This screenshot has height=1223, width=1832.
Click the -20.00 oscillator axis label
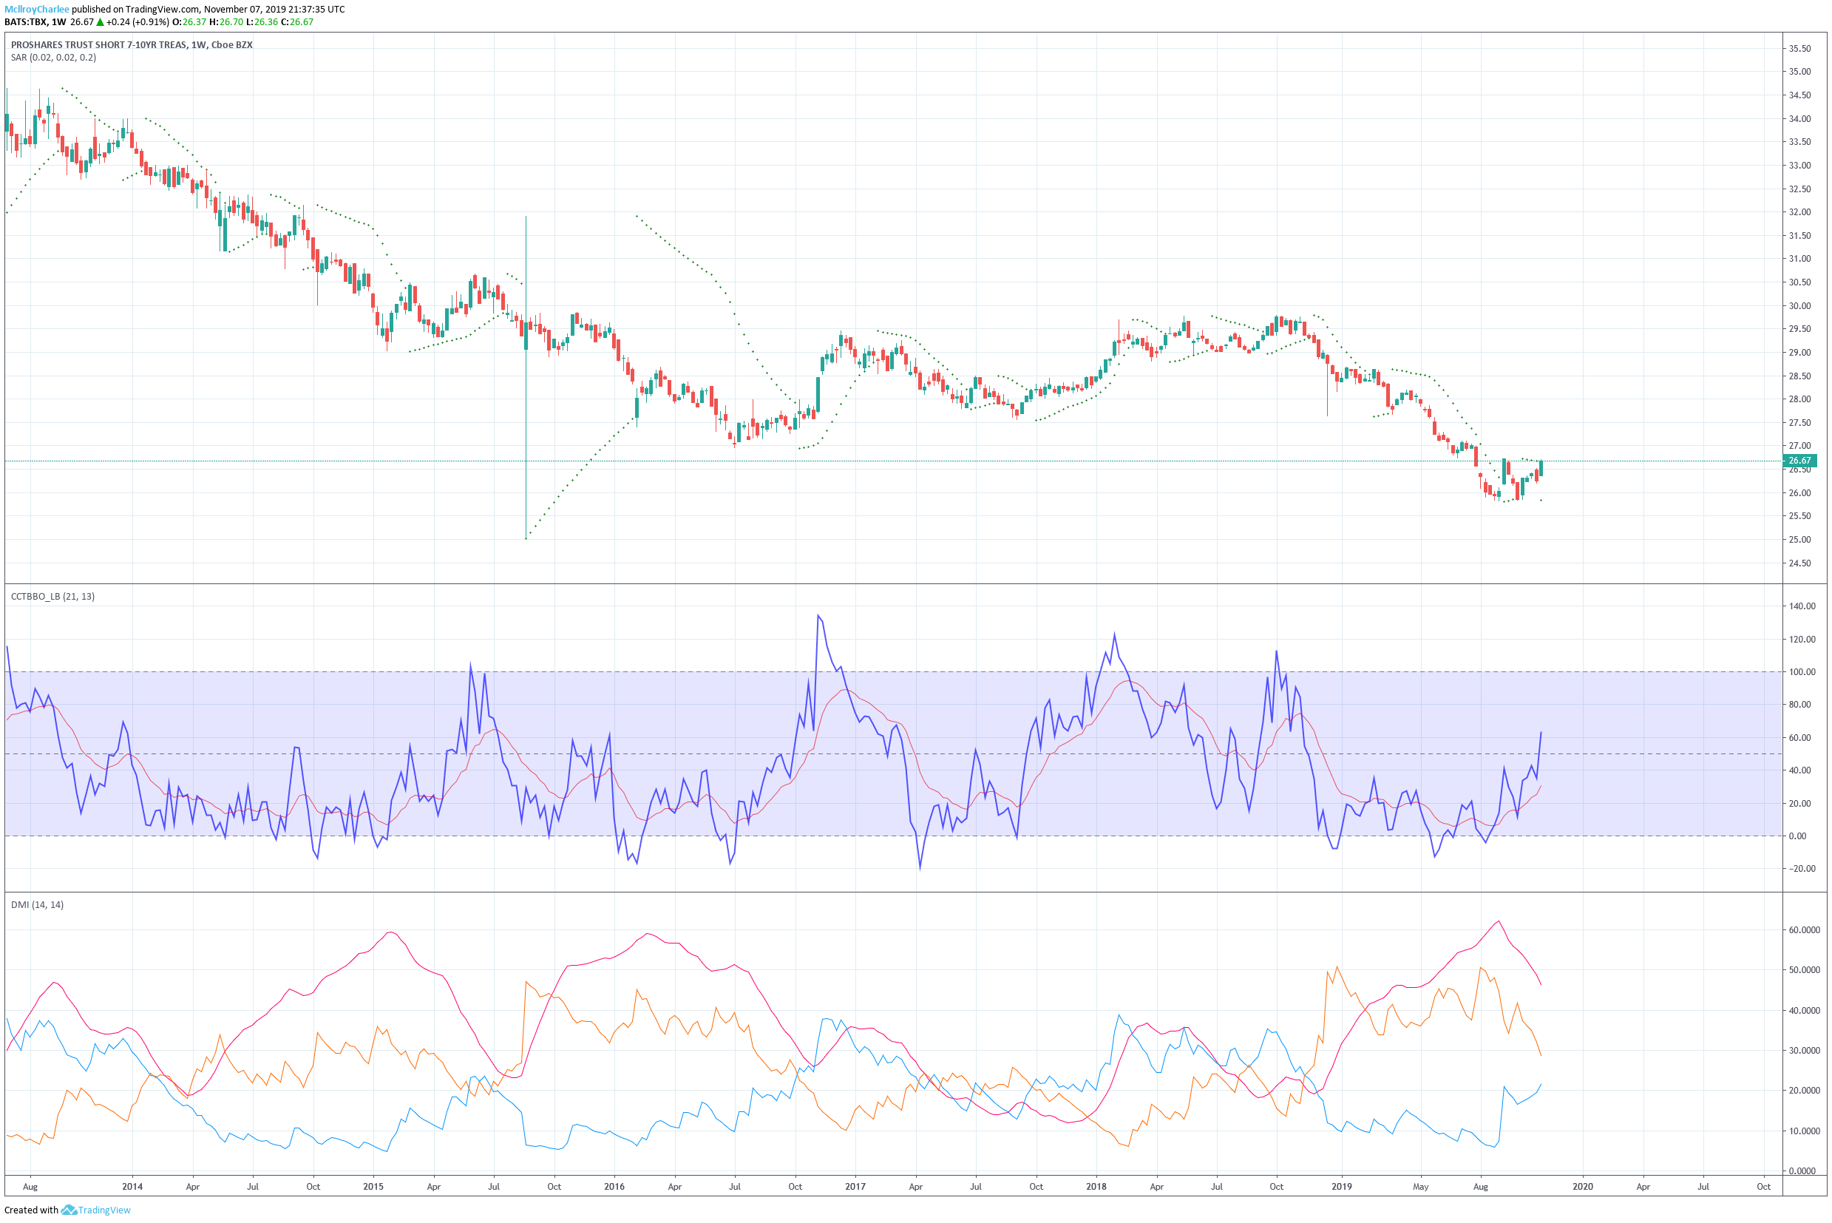[x=1802, y=869]
